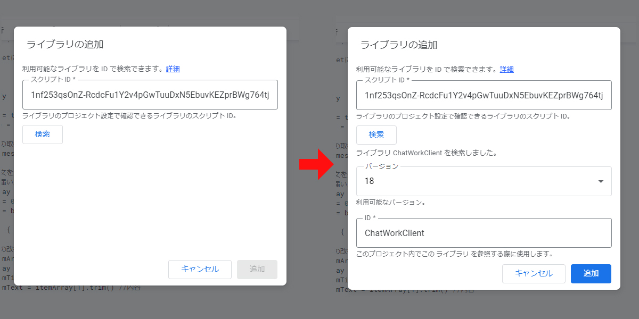Click the text ライブラリ ChatWorkClient を検索しました。
The image size is (639, 319).
(x=427, y=153)
